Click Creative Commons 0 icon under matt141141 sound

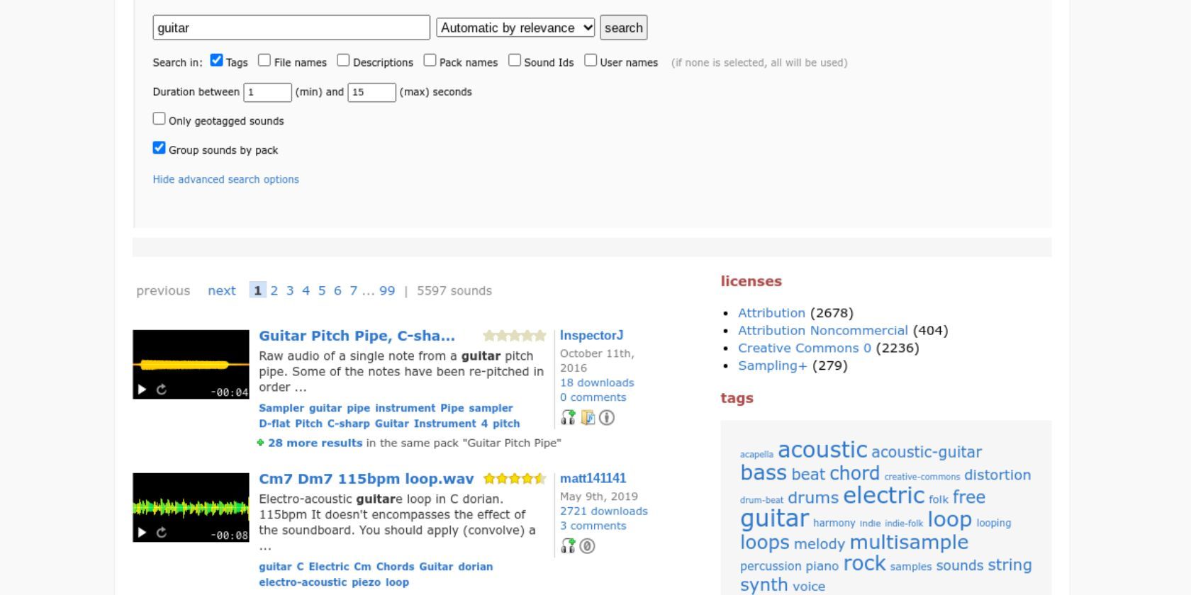pos(587,546)
